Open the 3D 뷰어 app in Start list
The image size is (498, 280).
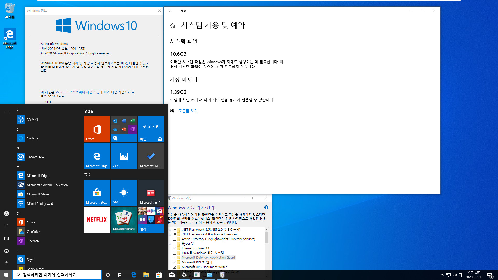(x=47, y=120)
